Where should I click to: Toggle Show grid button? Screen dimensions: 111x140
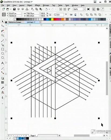point(98,9)
